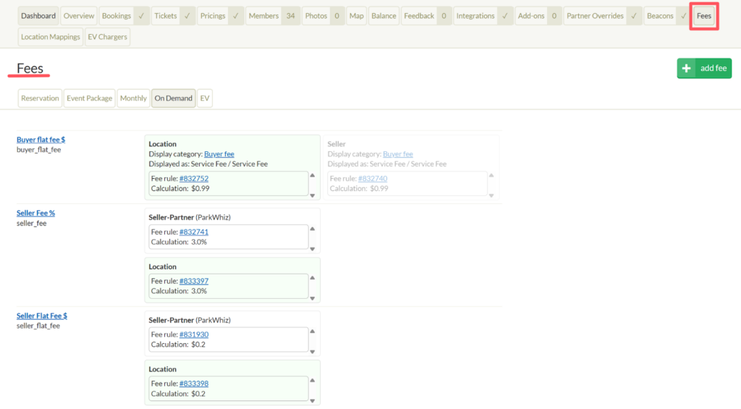Open the Dashboard tab

38,16
